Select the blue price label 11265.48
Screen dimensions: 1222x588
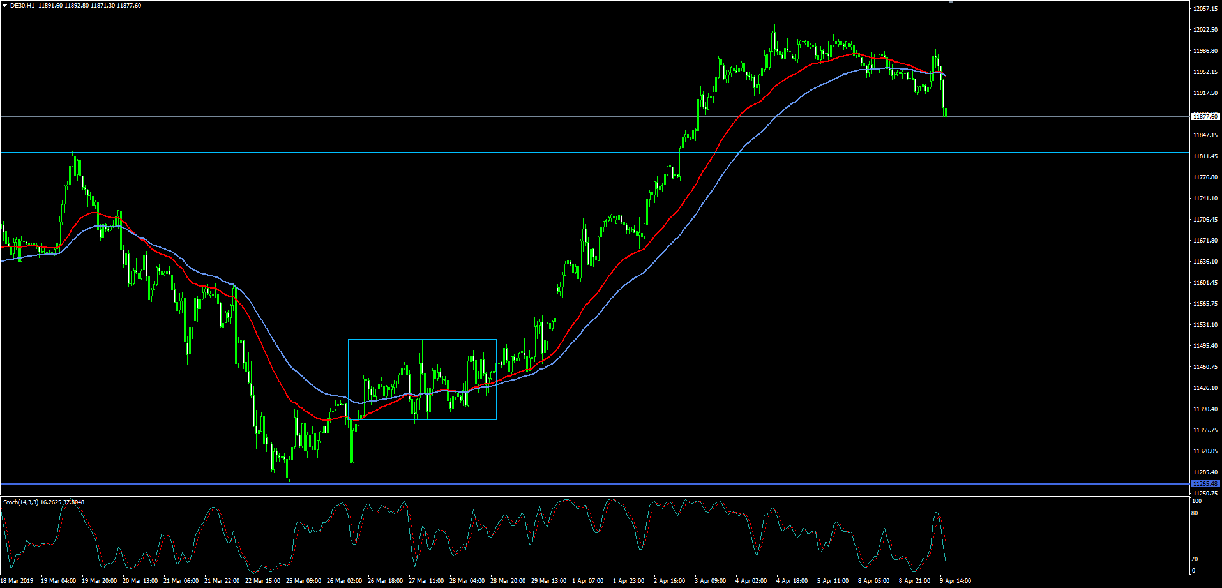click(x=1205, y=484)
